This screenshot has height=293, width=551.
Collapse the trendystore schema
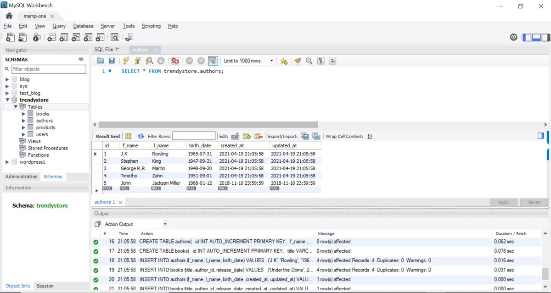pos(7,100)
